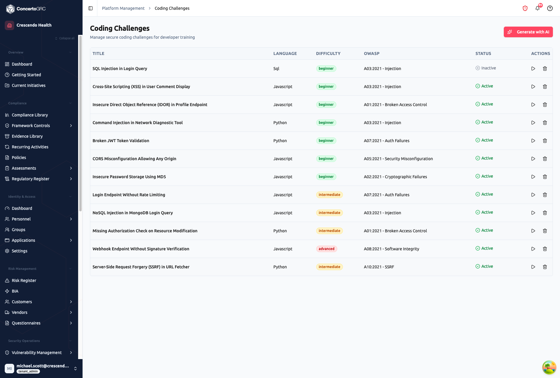The width and height of the screenshot is (560, 378).
Task: Expand Vulnerability Management submenu
Action: pyautogui.click(x=71, y=353)
